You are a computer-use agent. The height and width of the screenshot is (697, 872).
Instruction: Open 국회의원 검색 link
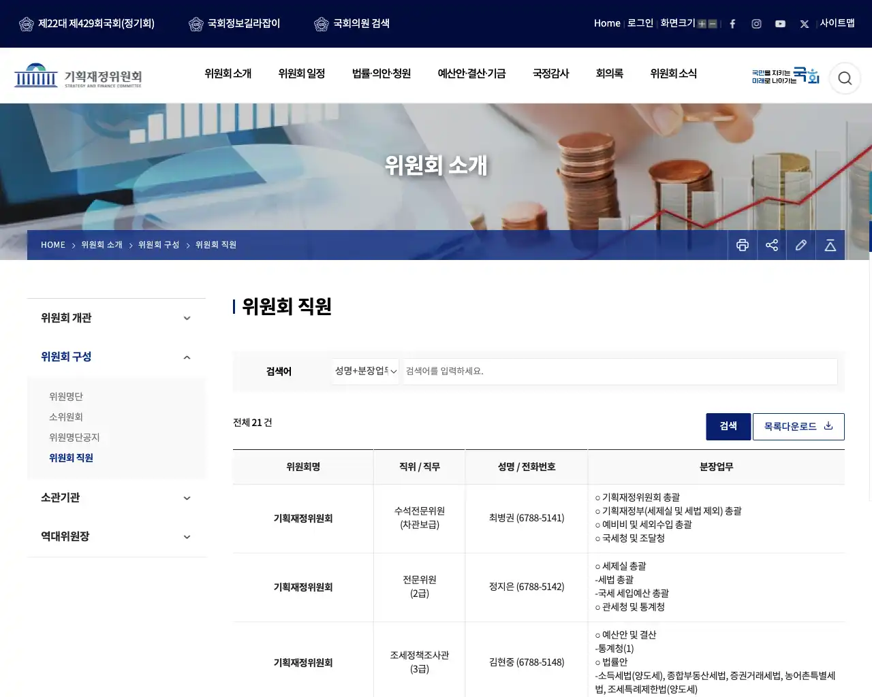pyautogui.click(x=352, y=24)
